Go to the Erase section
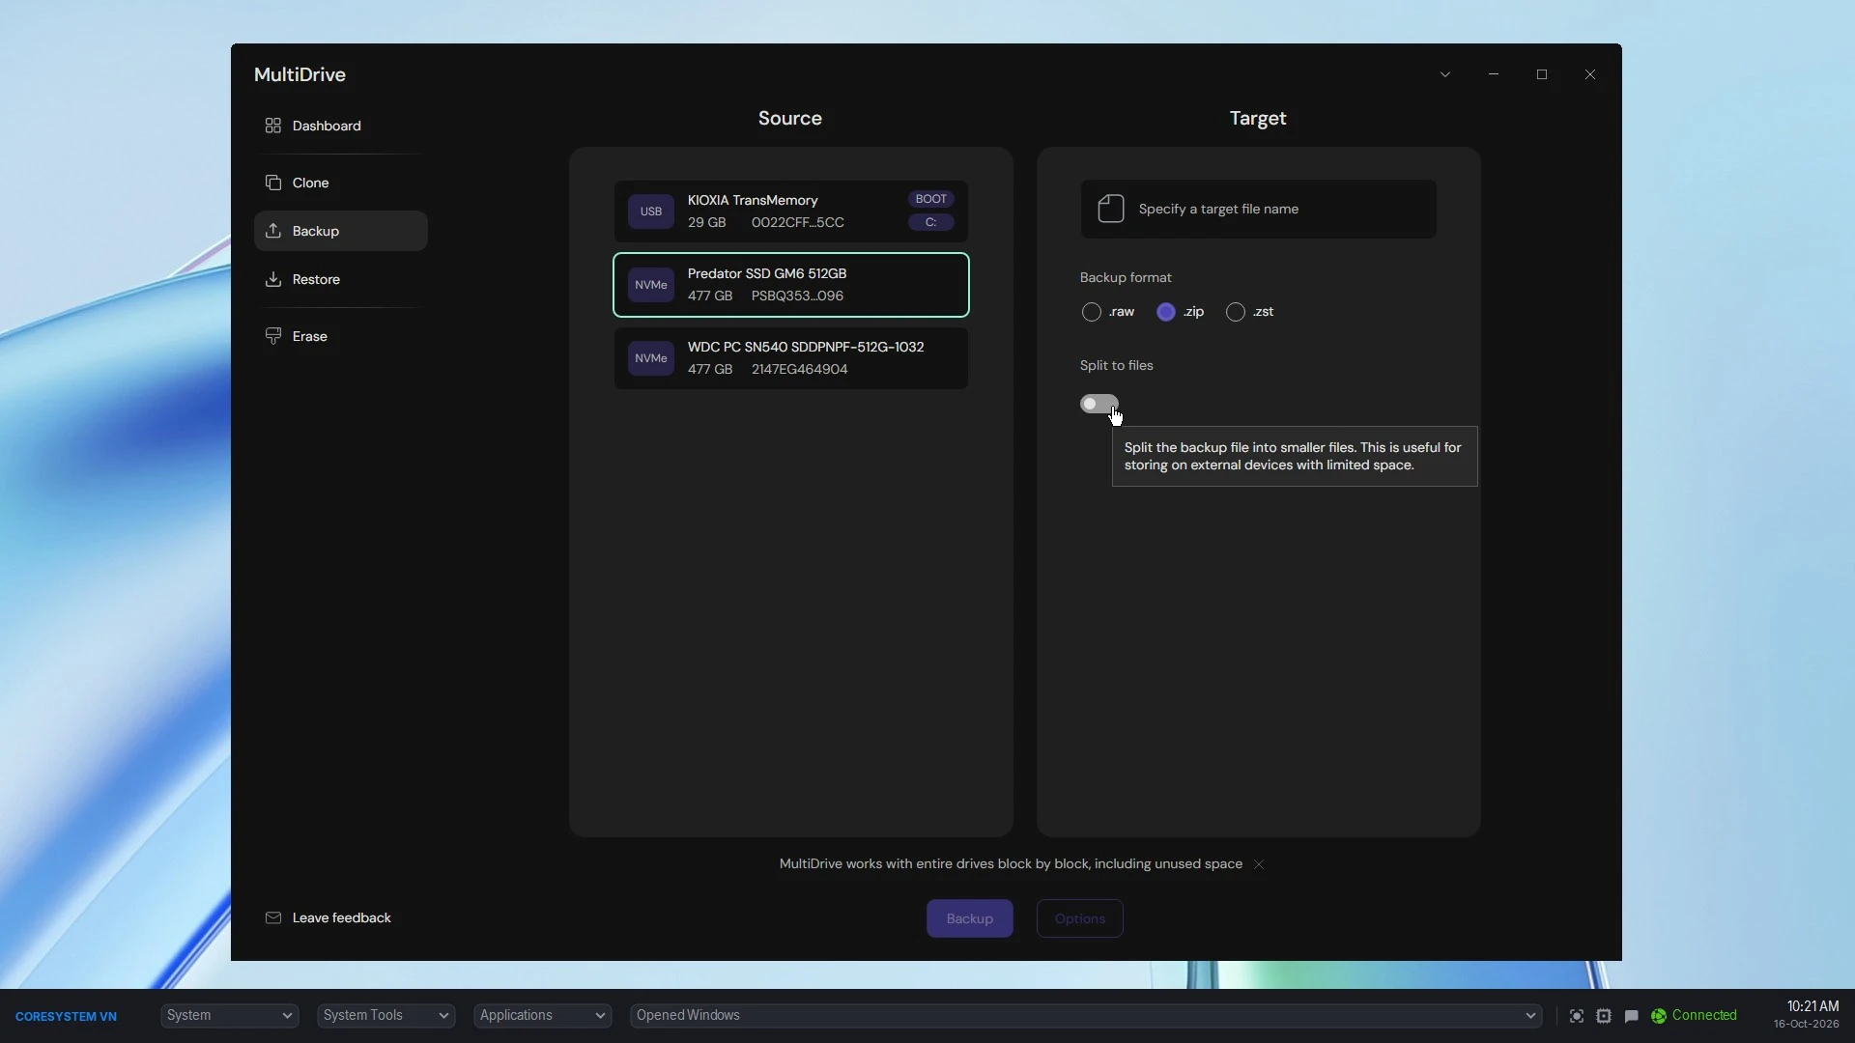Image resolution: width=1855 pixels, height=1043 pixels. point(340,336)
